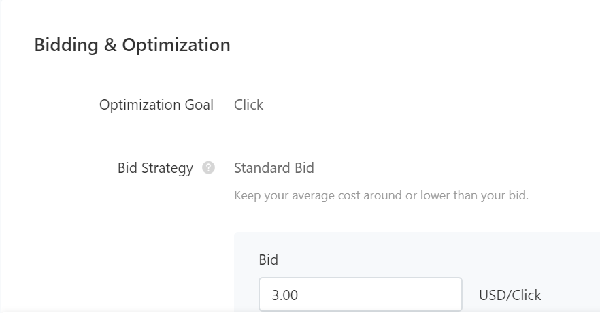Open the Bid Strategy help tooltip icon
Image resolution: width=600 pixels, height=313 pixels.
(x=208, y=167)
